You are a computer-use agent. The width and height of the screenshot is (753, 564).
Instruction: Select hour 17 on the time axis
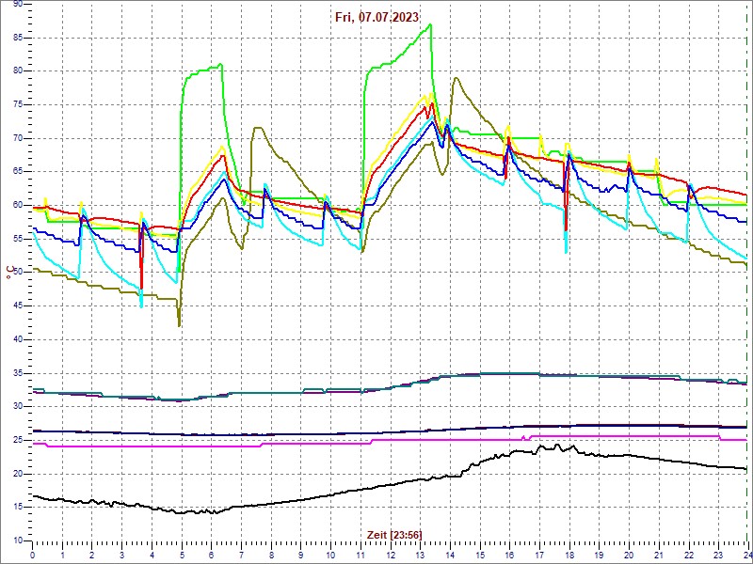click(x=539, y=555)
